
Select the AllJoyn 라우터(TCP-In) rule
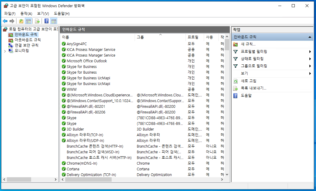pos(85,135)
